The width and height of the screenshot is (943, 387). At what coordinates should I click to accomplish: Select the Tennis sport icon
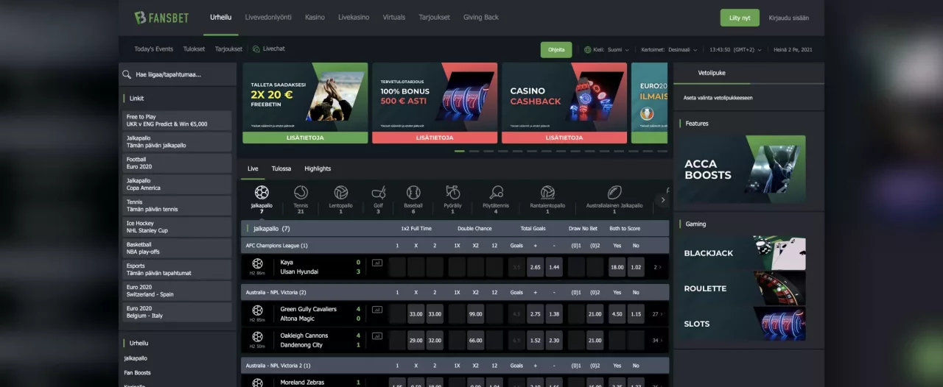[x=301, y=193]
